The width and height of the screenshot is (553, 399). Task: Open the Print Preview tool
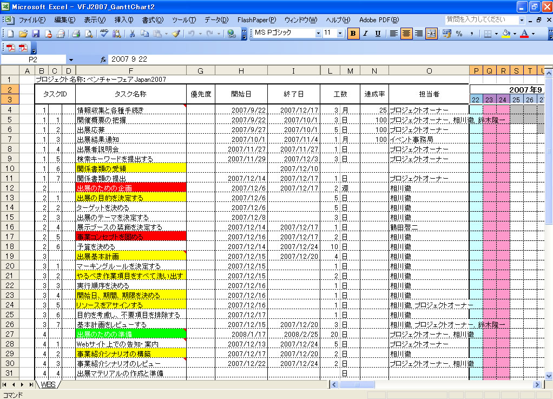click(88, 34)
